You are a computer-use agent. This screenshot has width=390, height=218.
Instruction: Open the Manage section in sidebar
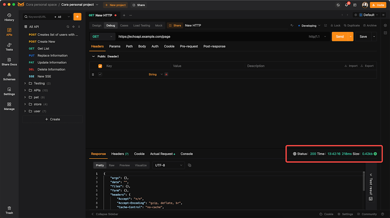tap(9, 107)
